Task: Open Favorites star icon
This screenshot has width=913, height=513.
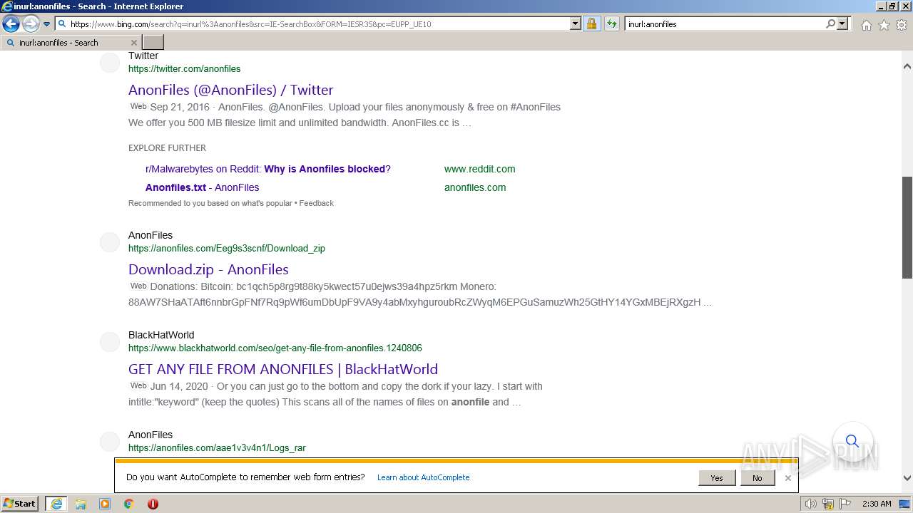Action: click(x=884, y=25)
